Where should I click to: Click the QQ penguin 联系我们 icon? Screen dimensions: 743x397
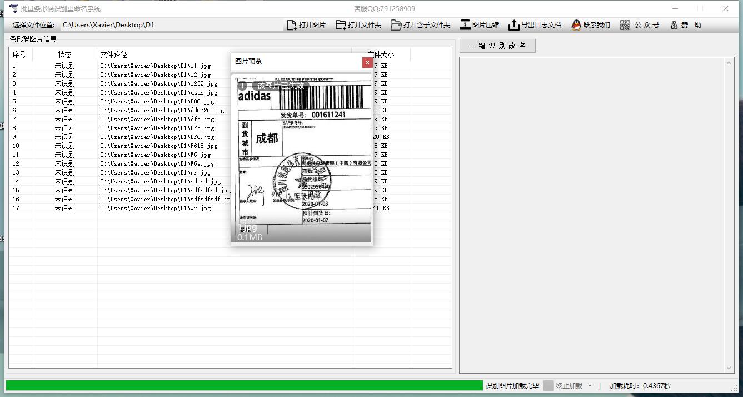tap(576, 25)
